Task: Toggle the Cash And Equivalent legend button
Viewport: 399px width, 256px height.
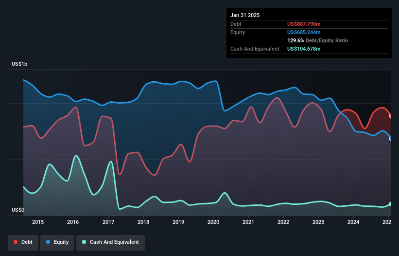Action: [110, 242]
